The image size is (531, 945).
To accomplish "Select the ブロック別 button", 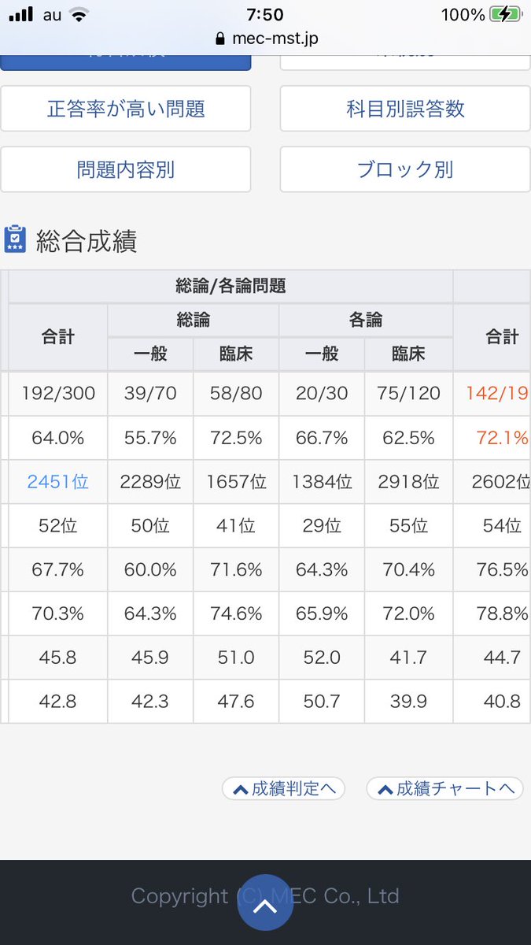I will 405,169.
